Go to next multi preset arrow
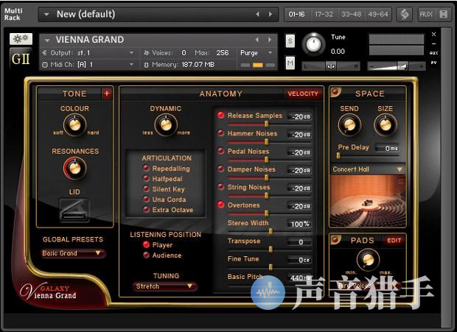The image size is (457, 332). pyautogui.click(x=271, y=14)
